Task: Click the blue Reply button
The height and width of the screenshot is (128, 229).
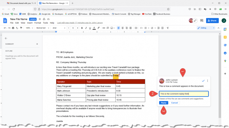Action: 163,103
